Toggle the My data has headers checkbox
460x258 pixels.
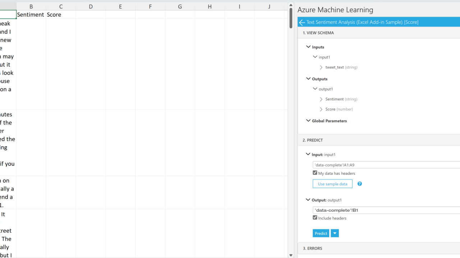coord(315,173)
